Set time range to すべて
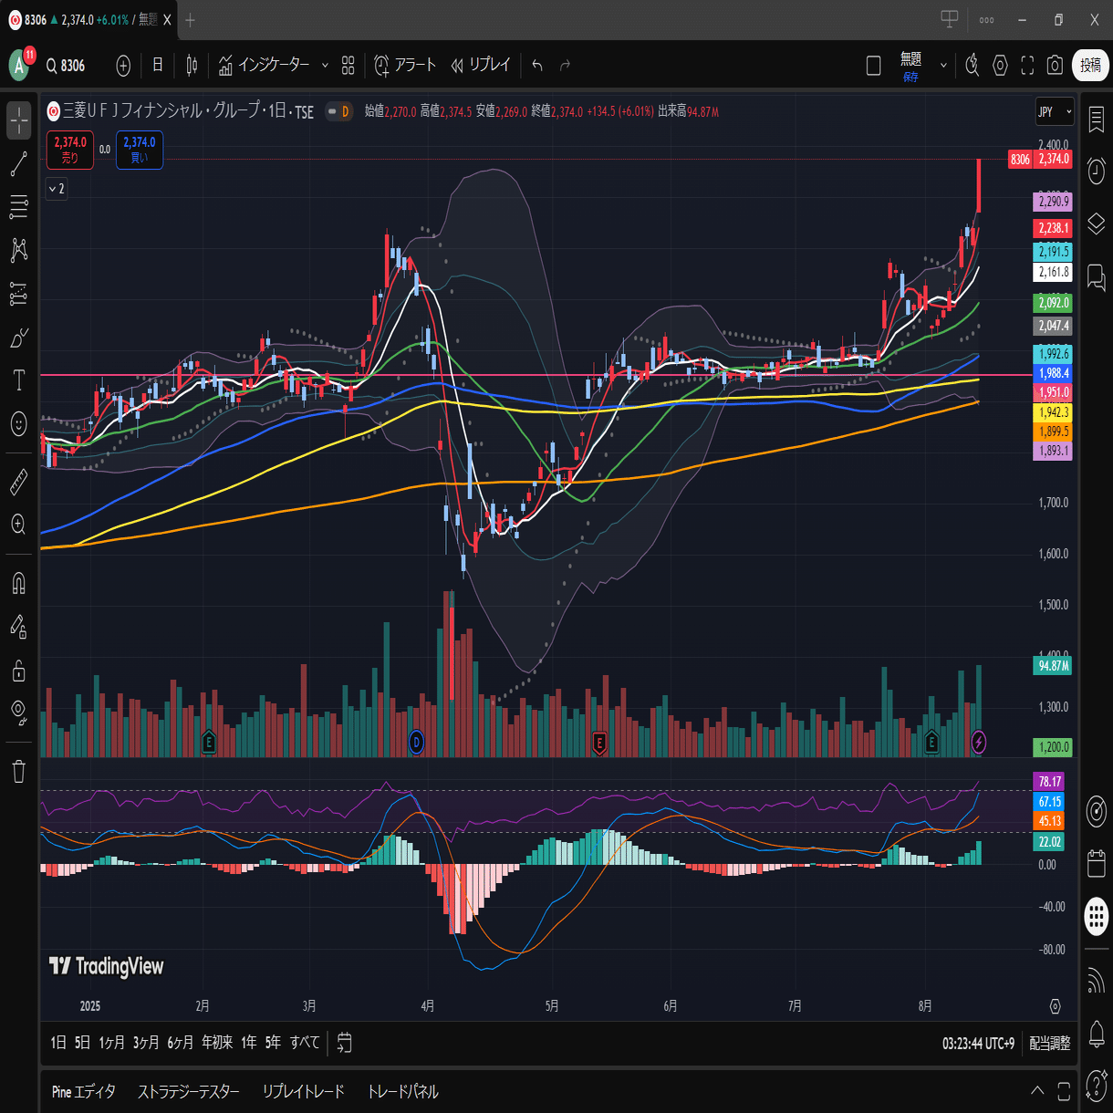1113x1113 pixels. coord(305,1042)
